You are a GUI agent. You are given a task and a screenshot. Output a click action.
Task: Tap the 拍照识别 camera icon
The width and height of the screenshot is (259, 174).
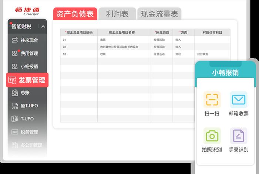(x=212, y=136)
